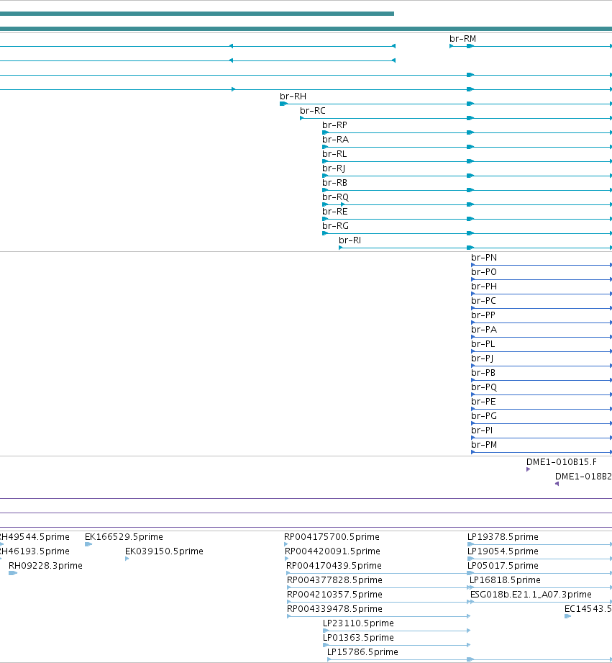The width and height of the screenshot is (612, 663).
Task: Select the br-RM transcript label
Action: coord(462,39)
